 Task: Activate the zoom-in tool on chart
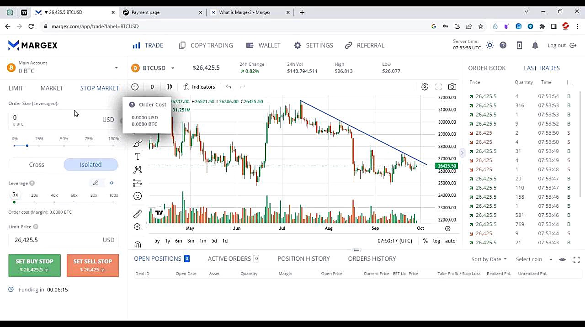tap(138, 227)
